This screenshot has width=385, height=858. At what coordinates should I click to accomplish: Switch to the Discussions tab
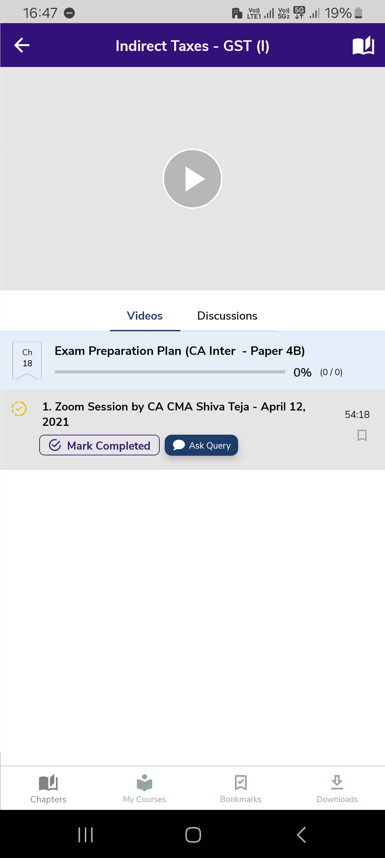(x=227, y=316)
